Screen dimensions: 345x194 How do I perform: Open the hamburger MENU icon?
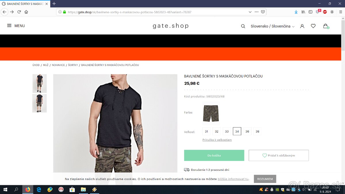click(9, 26)
